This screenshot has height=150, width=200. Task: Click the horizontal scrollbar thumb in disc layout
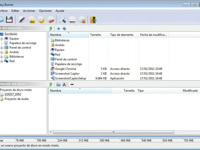113,132
